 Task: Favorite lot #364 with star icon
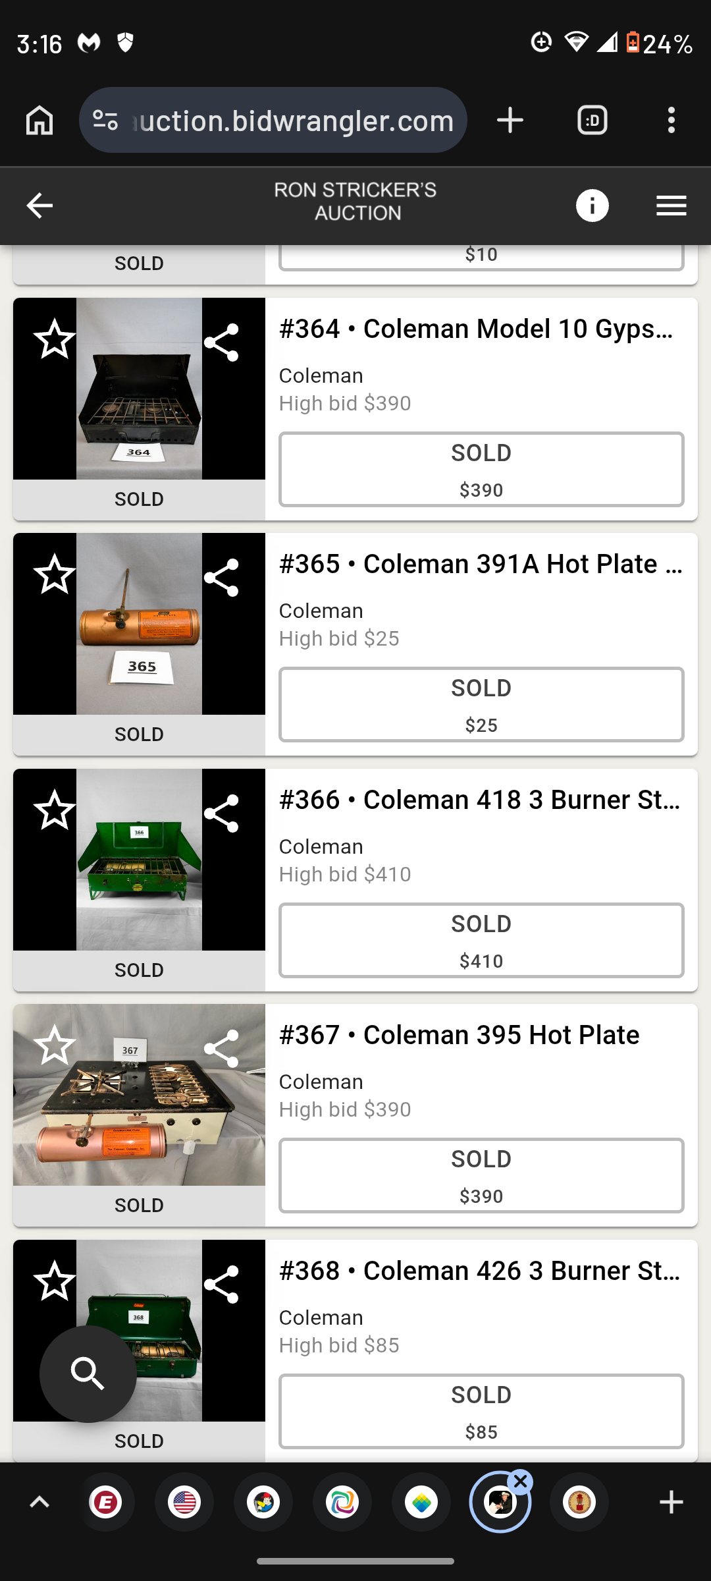point(54,339)
